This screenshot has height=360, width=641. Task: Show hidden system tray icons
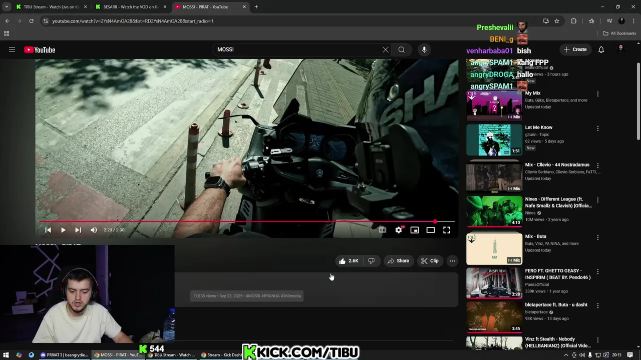tap(566, 355)
